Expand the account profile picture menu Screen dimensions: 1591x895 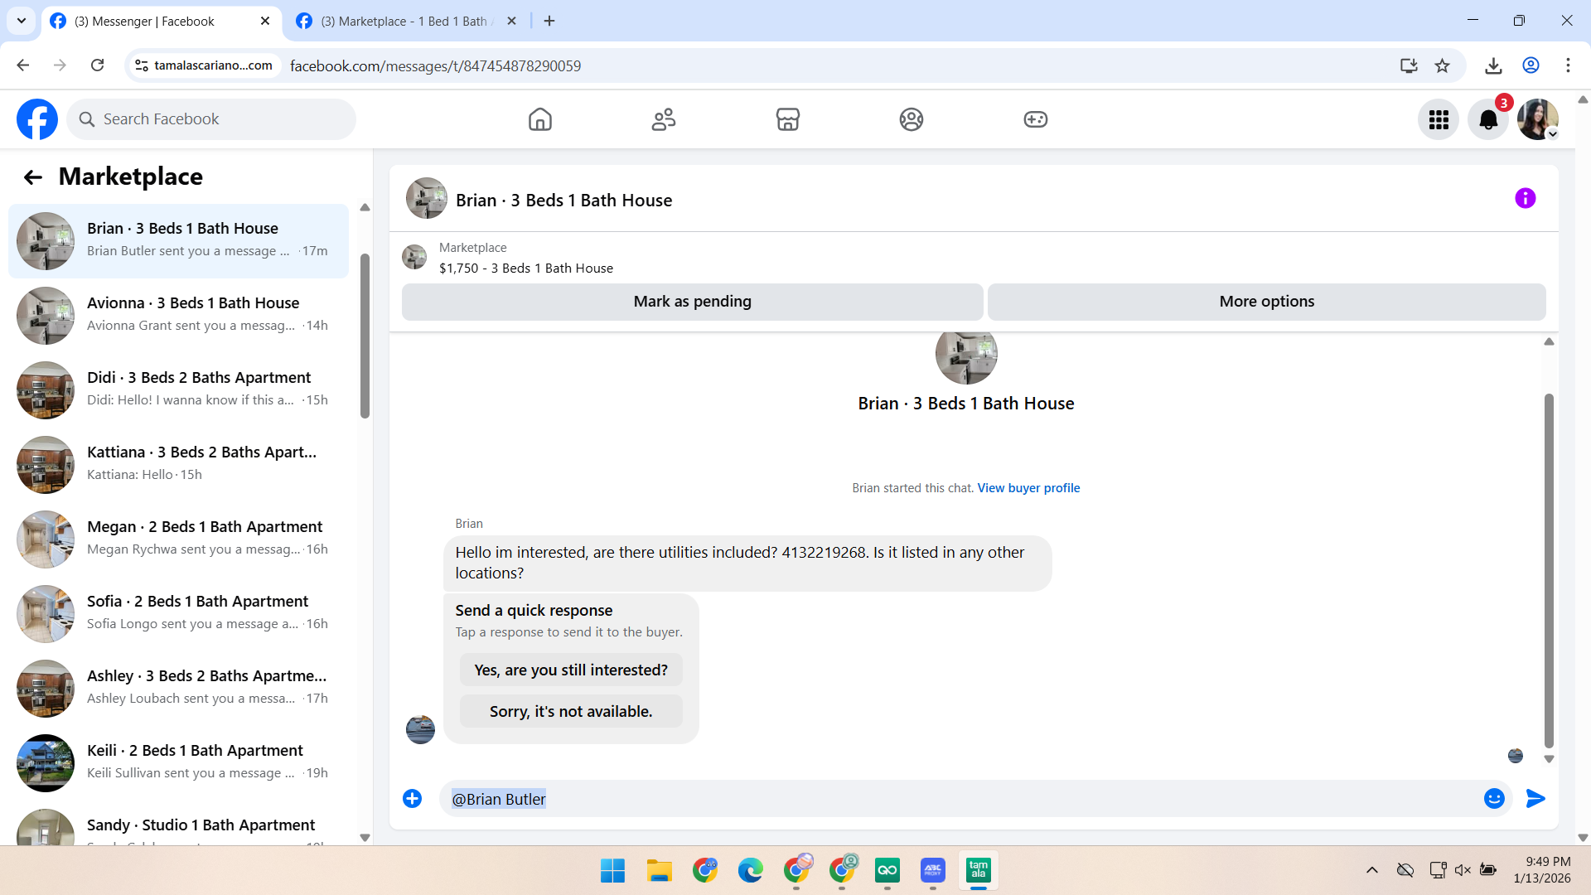coord(1538,120)
